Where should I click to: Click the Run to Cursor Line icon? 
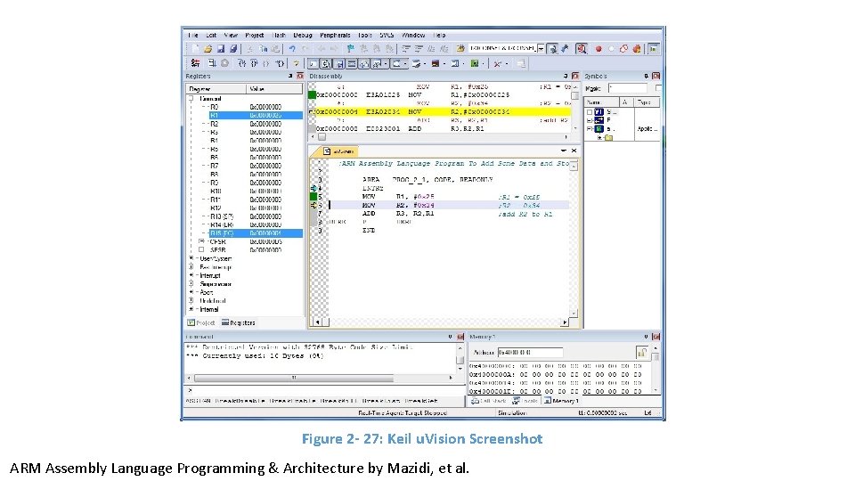point(280,63)
